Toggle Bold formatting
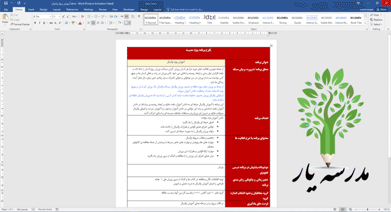This screenshot has width=391, height=212. point(35,23)
